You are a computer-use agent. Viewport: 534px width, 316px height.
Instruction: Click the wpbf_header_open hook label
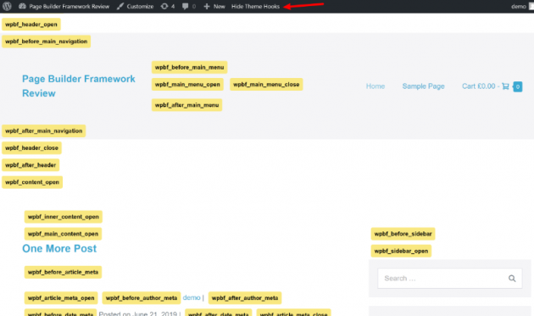point(31,25)
